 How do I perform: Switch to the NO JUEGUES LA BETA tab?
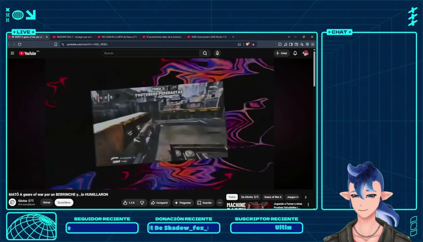coord(118,37)
